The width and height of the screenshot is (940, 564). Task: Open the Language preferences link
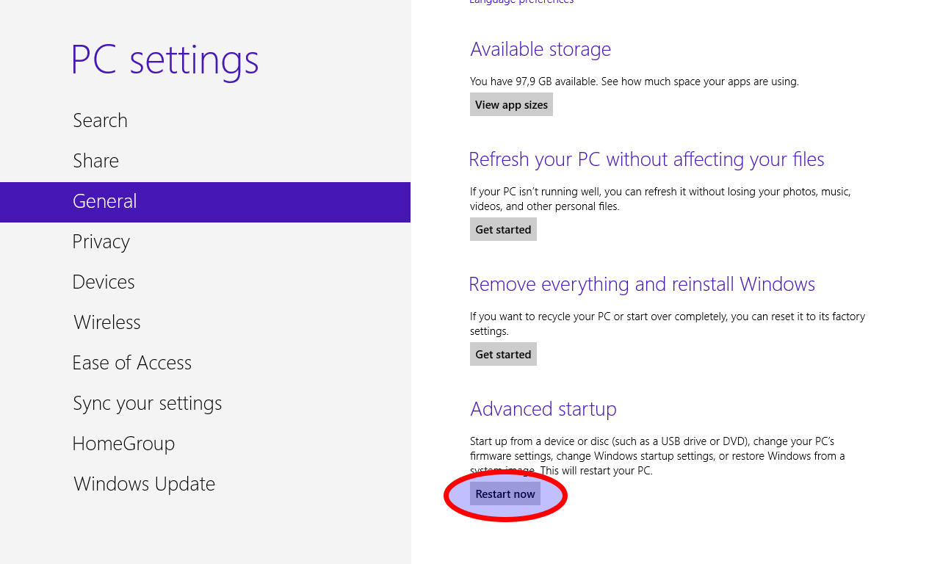click(x=521, y=2)
